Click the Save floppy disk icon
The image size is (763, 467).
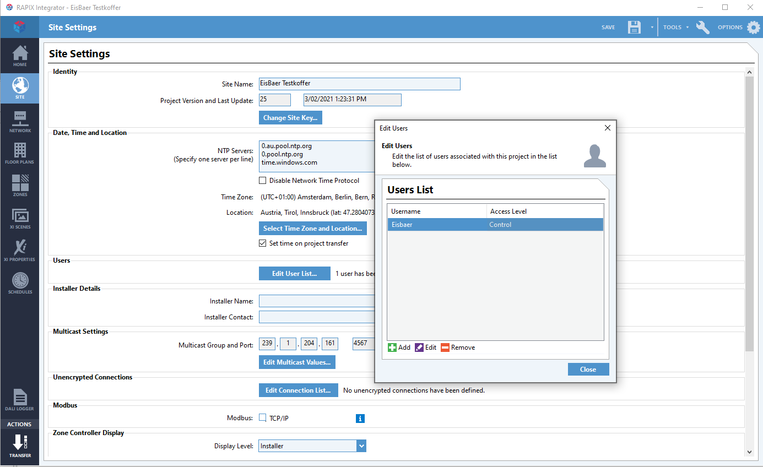(634, 28)
